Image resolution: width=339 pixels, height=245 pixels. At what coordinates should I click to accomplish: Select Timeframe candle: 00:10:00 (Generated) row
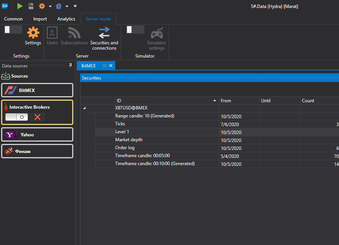pyautogui.click(x=217, y=164)
